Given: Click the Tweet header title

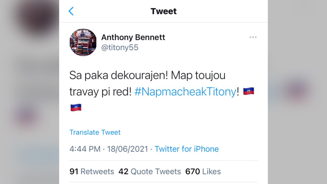Looking at the screenshot, I should (163, 11).
